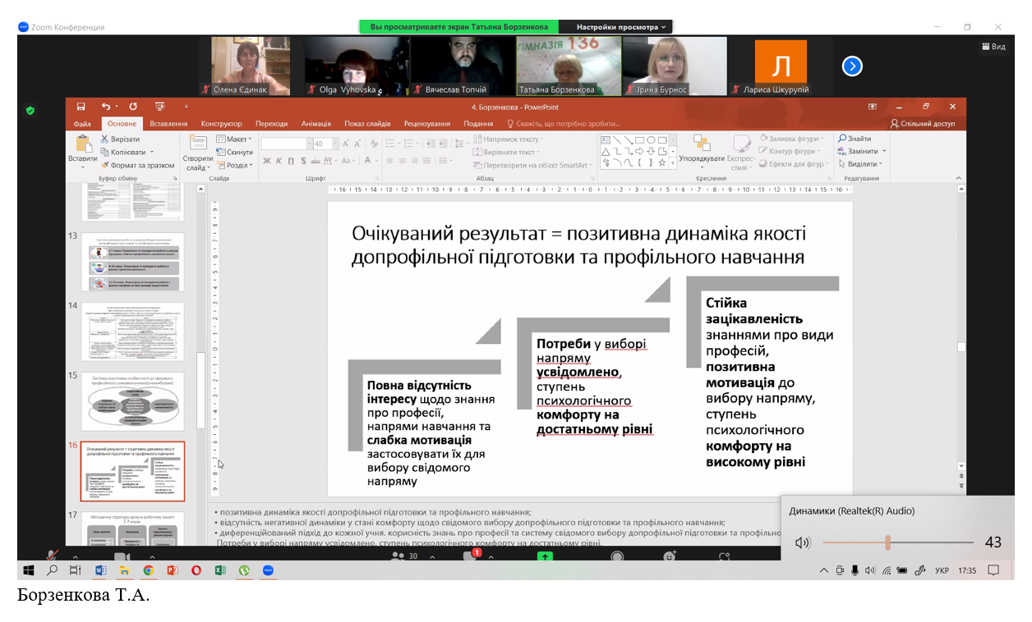Screen dimensions: 1032x622
Task: Expand the shapes gallery more arrow
Action: [x=674, y=163]
